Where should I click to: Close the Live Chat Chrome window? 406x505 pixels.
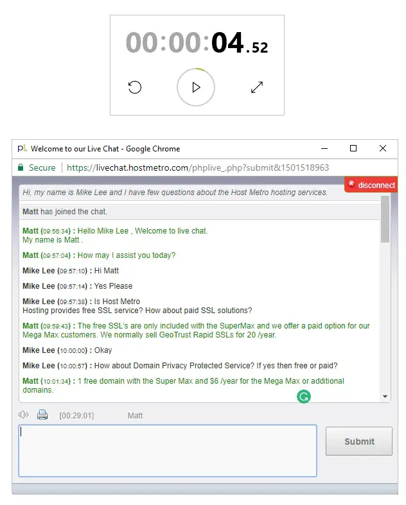pos(383,148)
